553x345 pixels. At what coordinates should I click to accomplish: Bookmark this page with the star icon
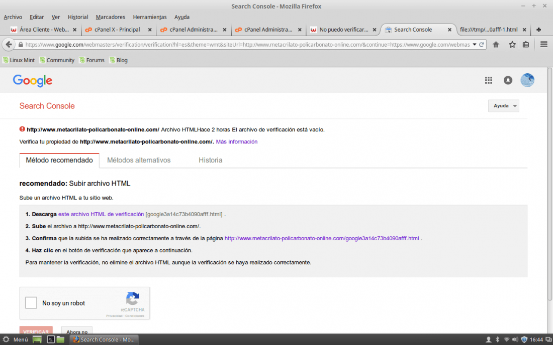pos(512,45)
